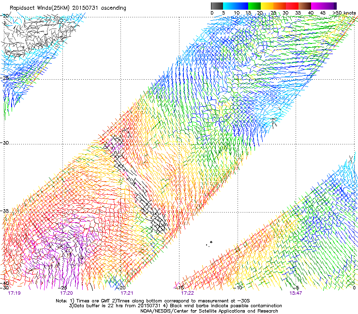358x314 pixels.
Task: Click the -15 longitude label on bottom axis
Action: point(179,288)
